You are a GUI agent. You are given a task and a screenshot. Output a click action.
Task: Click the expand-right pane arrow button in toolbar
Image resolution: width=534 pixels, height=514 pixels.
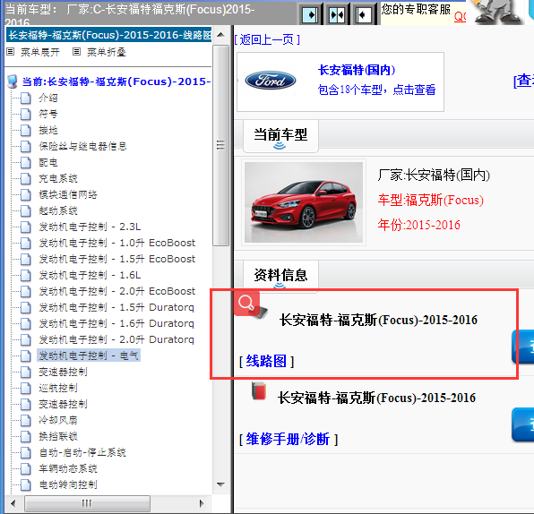310,14
